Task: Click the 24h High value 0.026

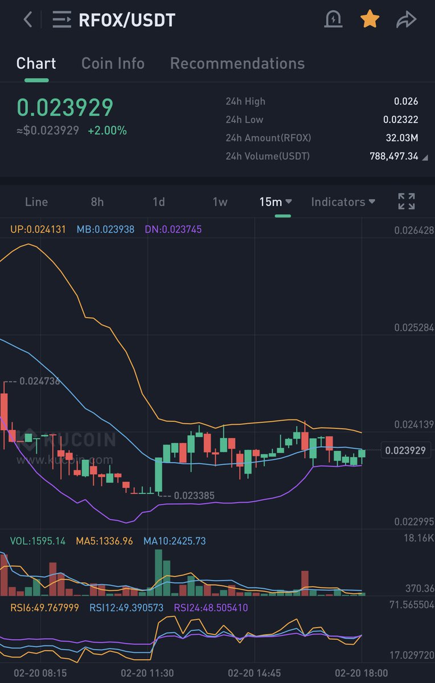Action: [406, 101]
